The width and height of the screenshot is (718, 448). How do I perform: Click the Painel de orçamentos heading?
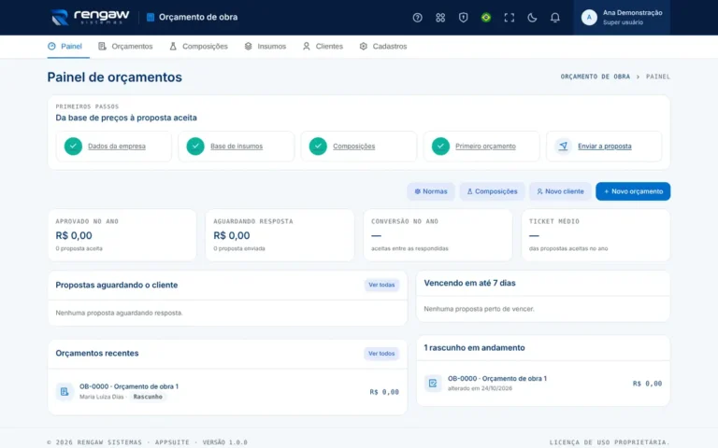point(114,77)
